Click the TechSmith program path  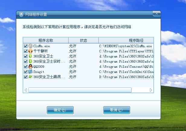click(x=126, y=72)
